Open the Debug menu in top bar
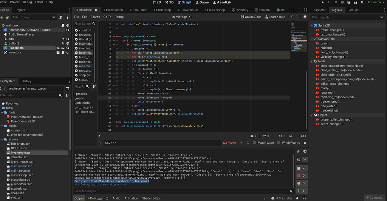The image size is (387, 201). 27,2
